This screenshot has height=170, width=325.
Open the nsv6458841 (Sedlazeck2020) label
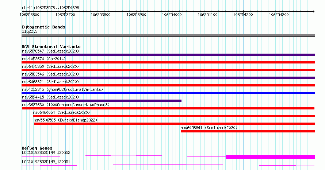pyautogui.click(x=209, y=128)
